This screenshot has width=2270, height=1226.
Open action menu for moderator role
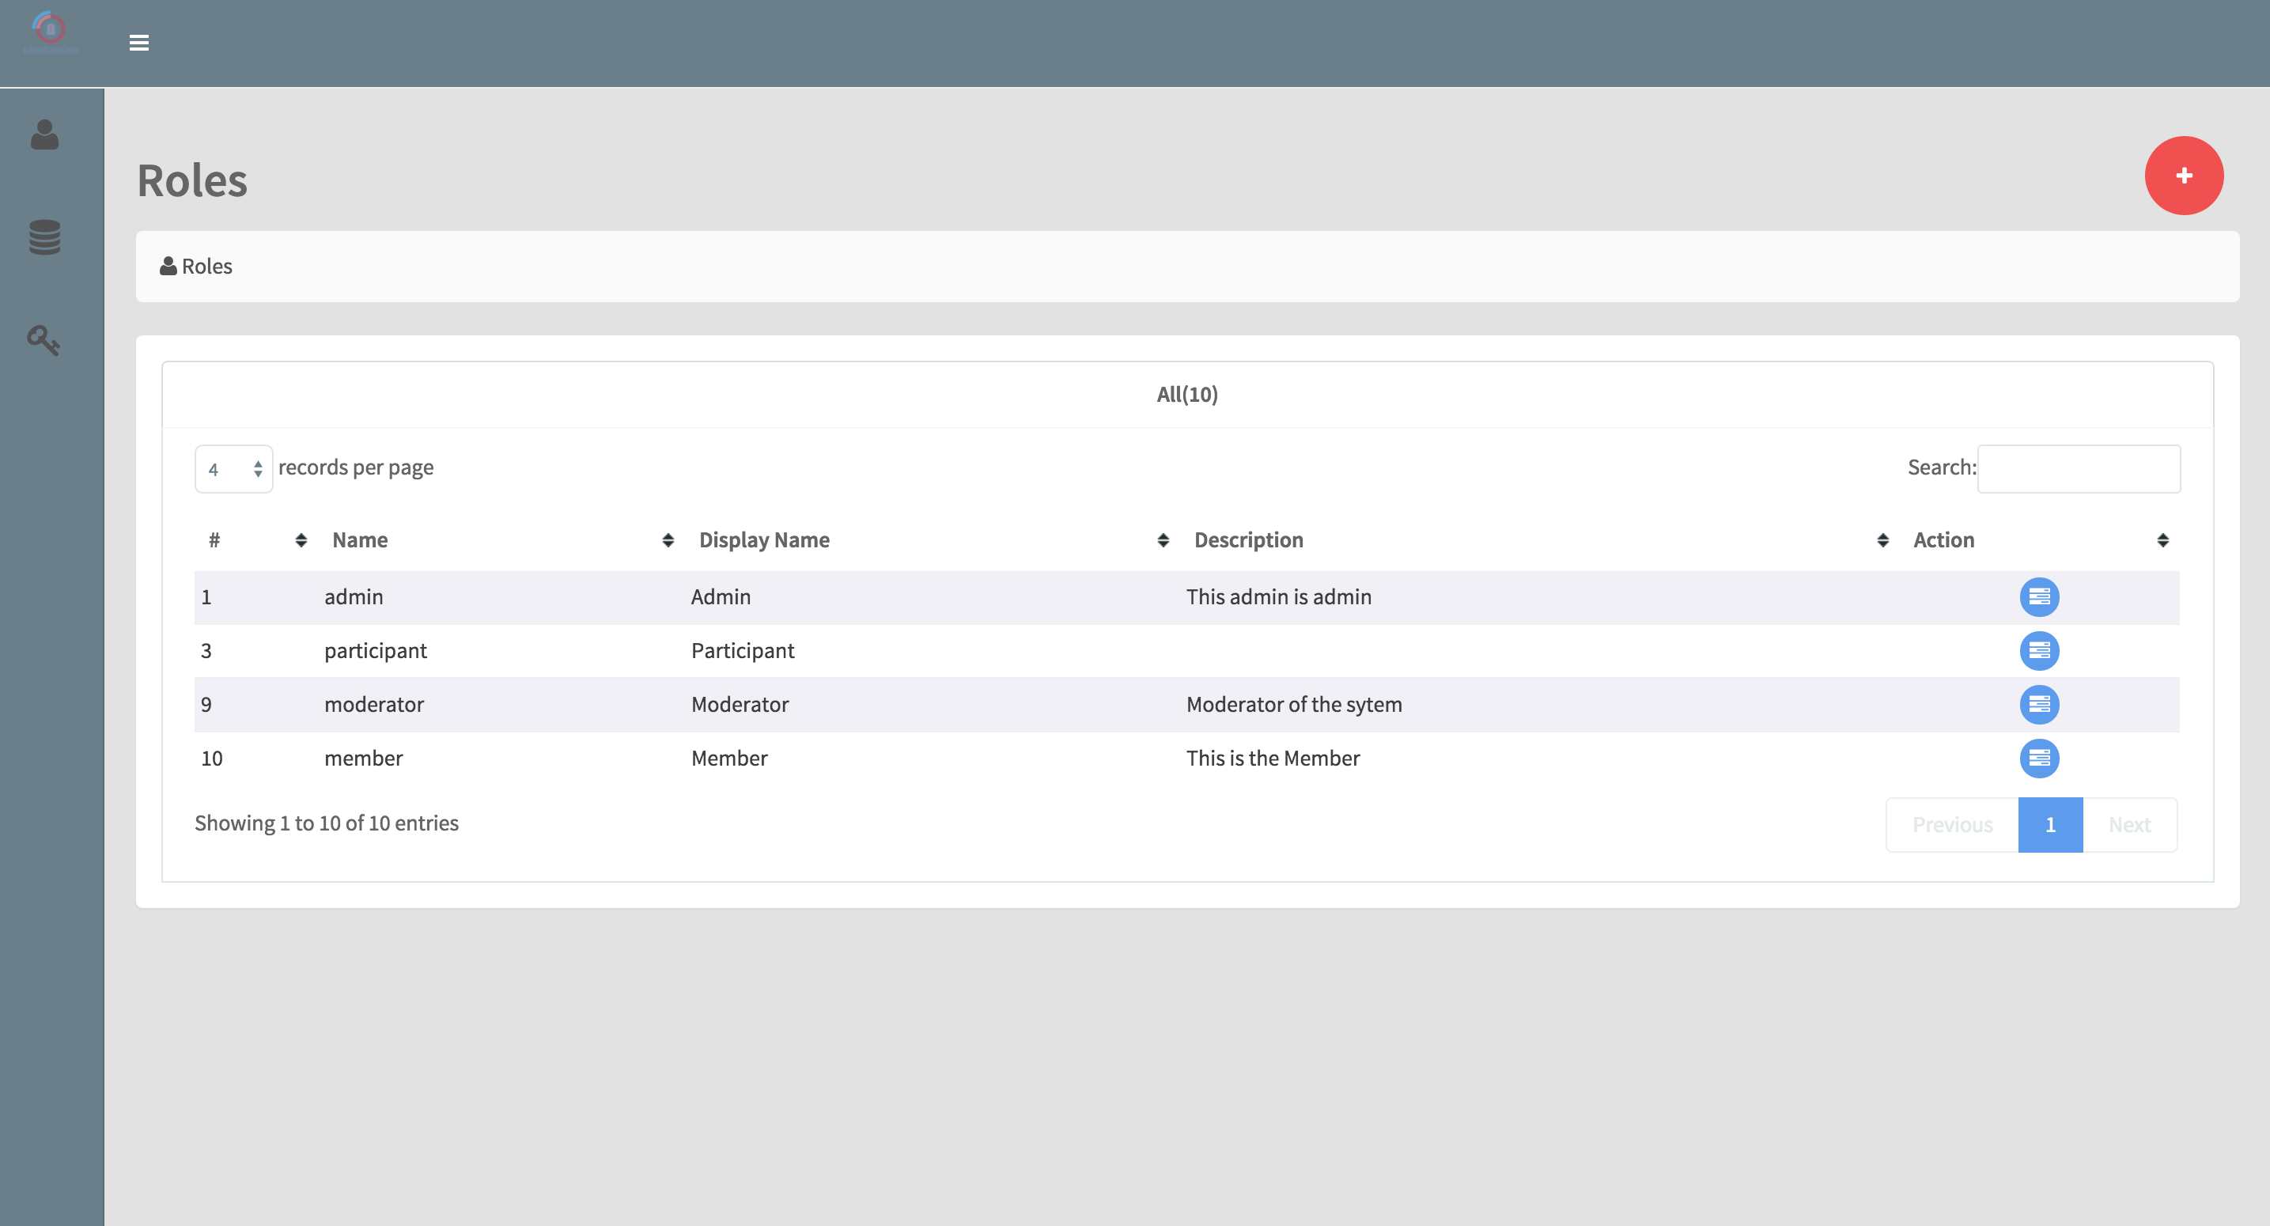point(2038,704)
